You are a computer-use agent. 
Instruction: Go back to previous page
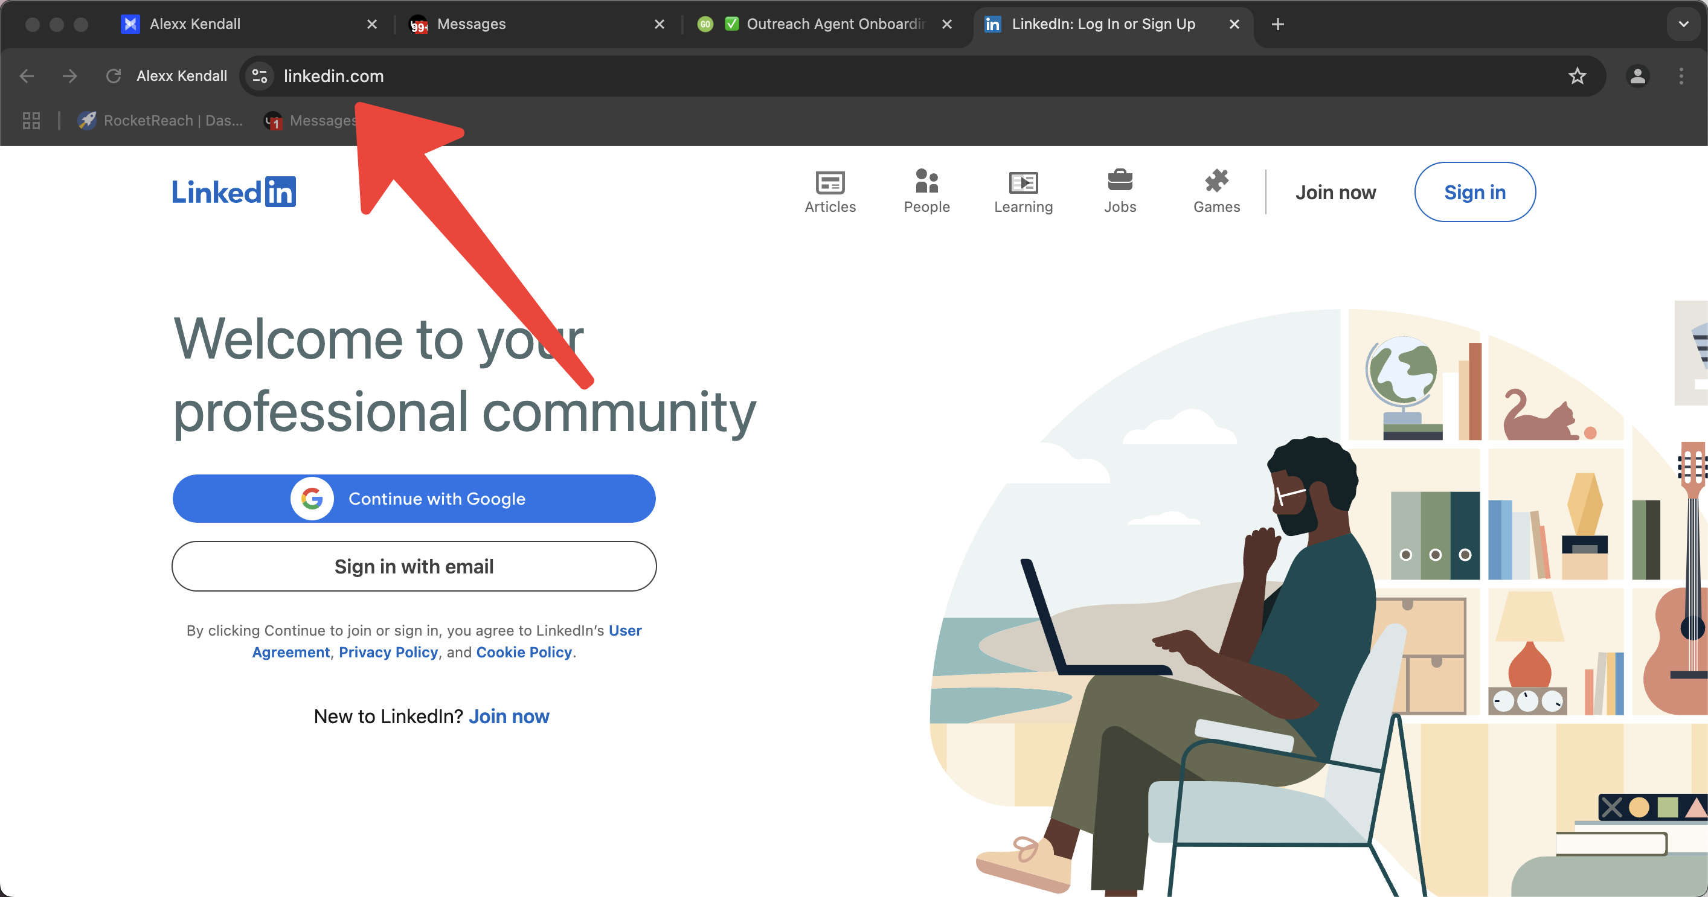[x=27, y=76]
